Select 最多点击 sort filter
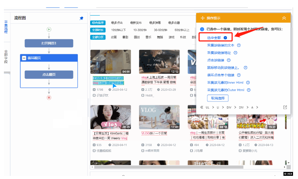 pos(117,23)
